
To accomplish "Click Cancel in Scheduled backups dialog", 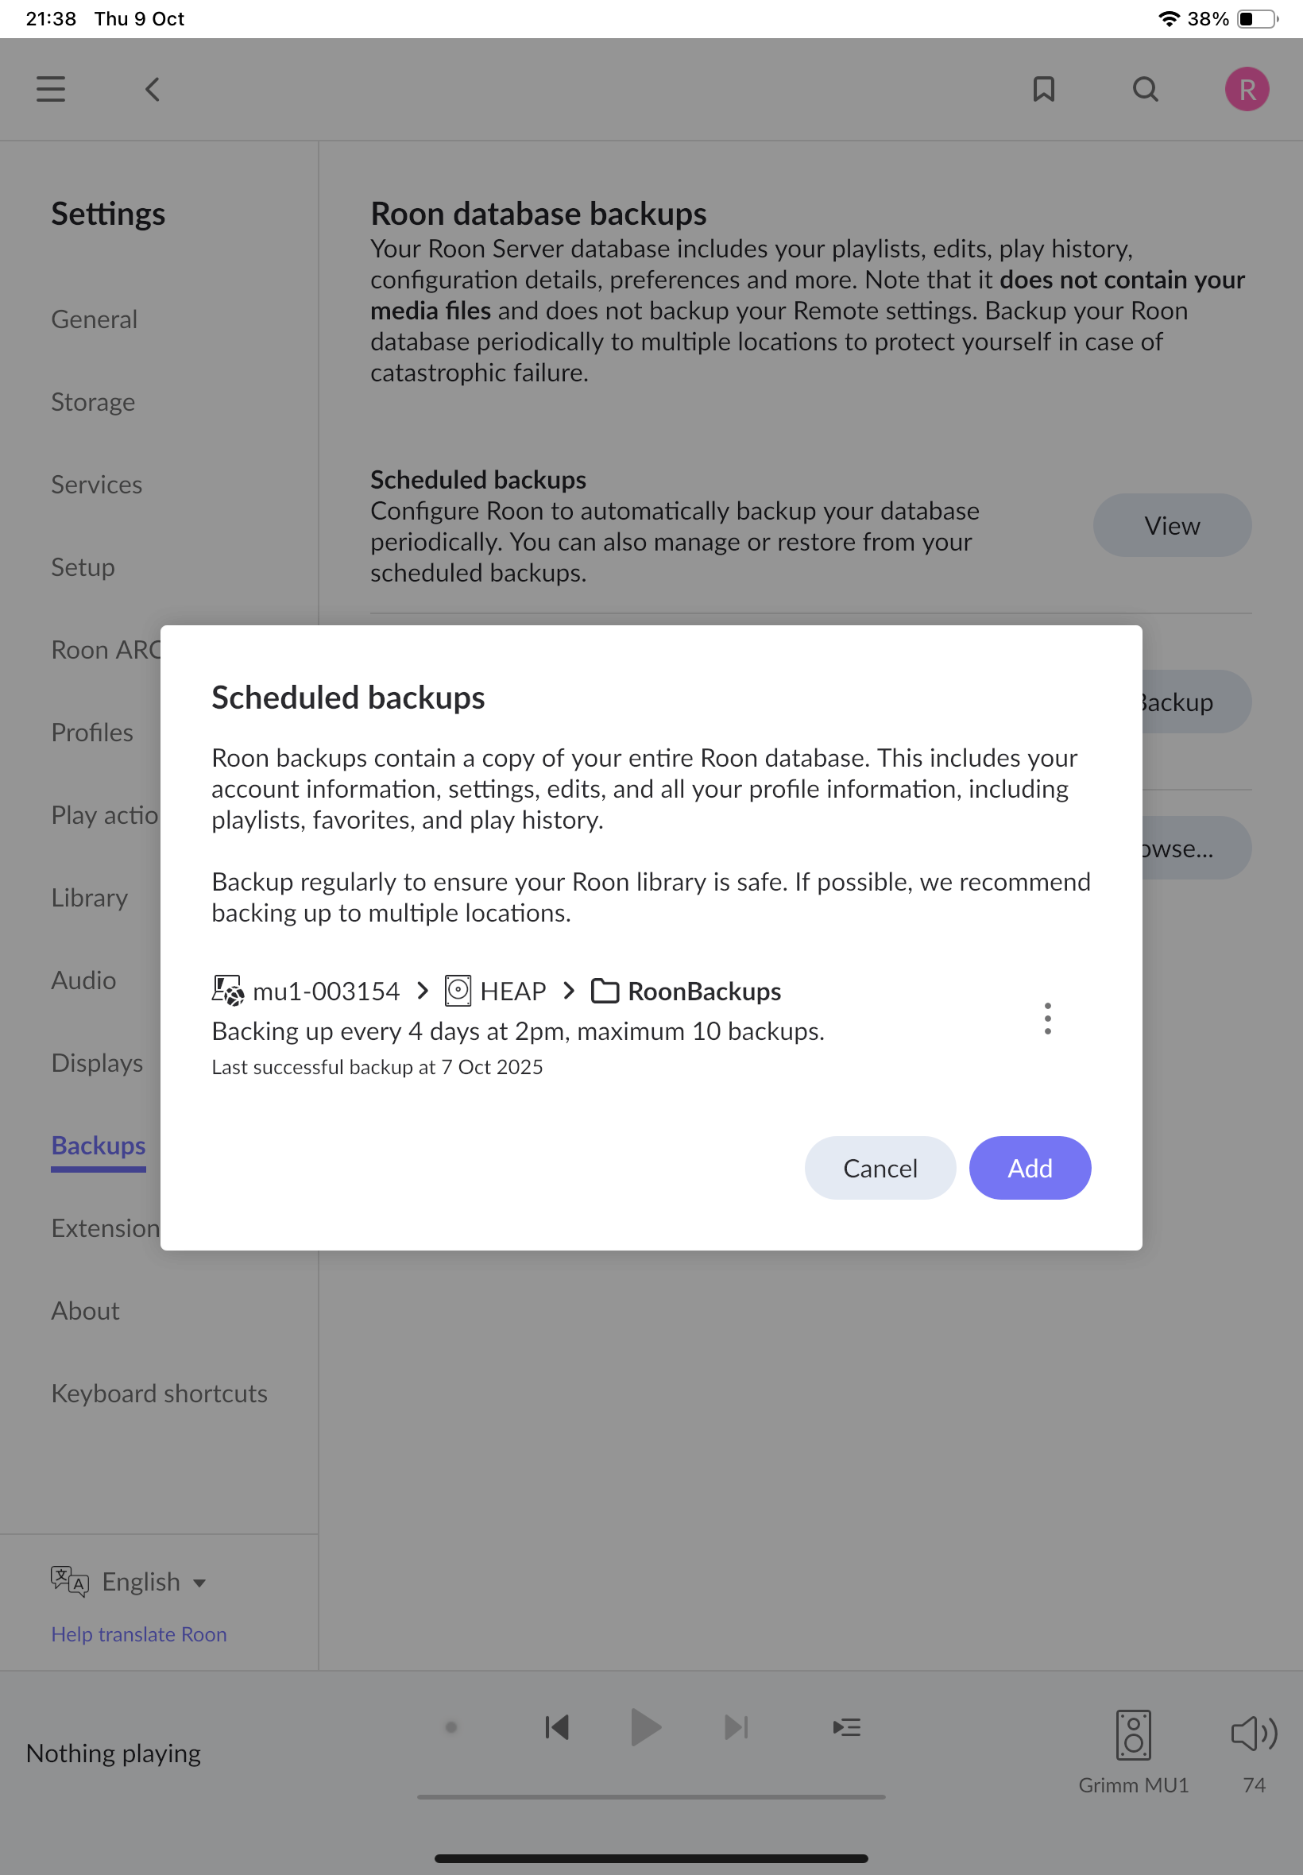I will point(880,1167).
